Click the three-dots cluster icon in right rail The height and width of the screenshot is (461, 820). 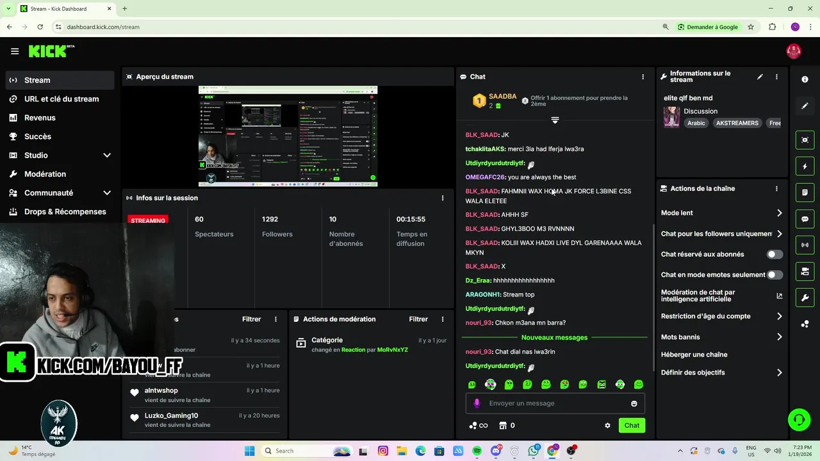point(805,324)
